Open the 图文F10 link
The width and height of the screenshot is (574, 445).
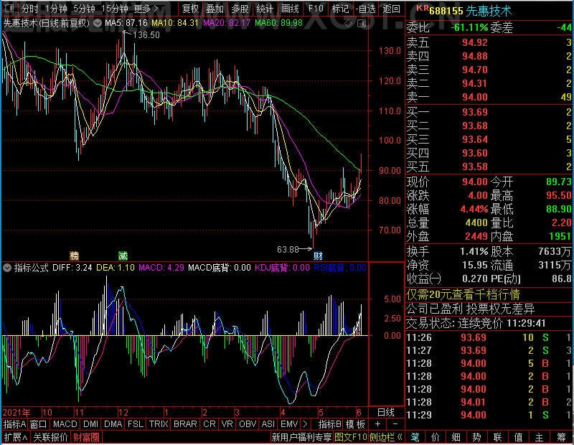[351, 437]
